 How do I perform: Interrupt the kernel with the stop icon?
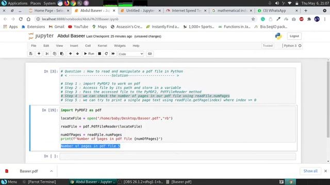[100, 53]
